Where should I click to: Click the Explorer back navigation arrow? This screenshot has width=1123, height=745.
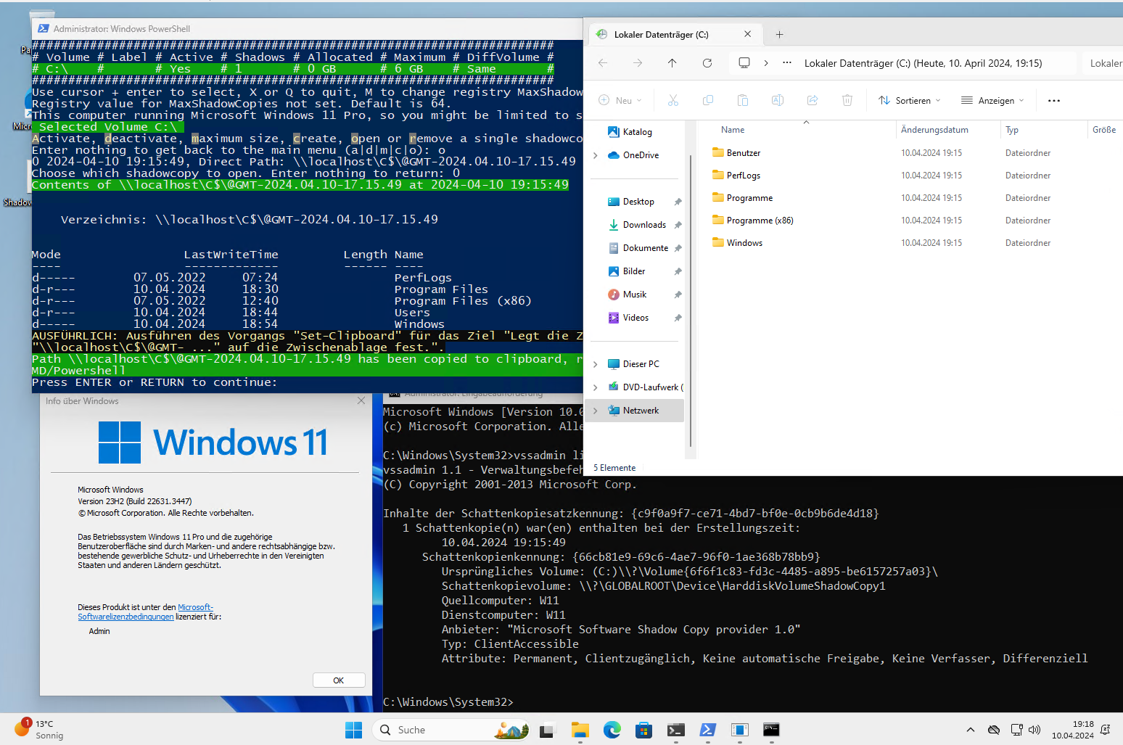603,63
